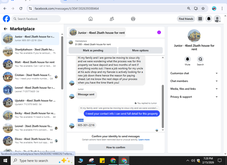Expand the Chat members section
Viewport: 227px width, 165px height.
(194, 81)
